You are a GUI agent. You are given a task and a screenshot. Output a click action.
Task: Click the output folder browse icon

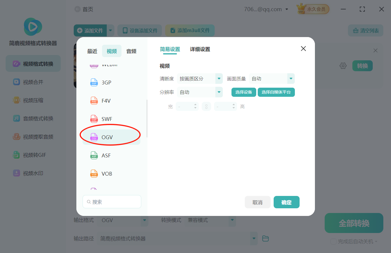(x=265, y=238)
